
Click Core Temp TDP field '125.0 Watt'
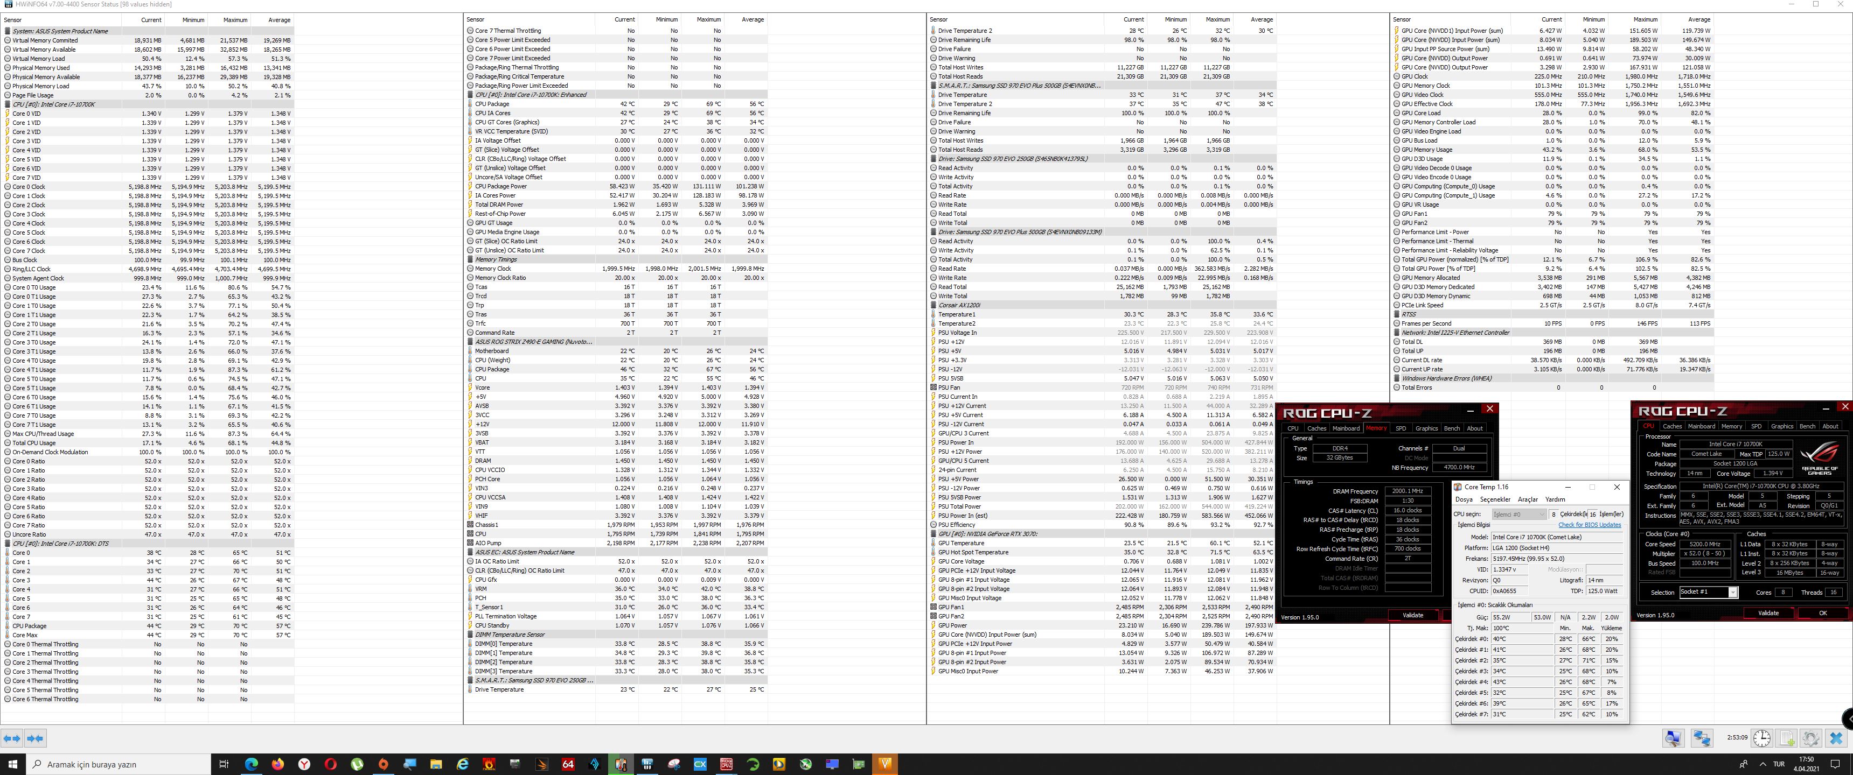[1604, 591]
